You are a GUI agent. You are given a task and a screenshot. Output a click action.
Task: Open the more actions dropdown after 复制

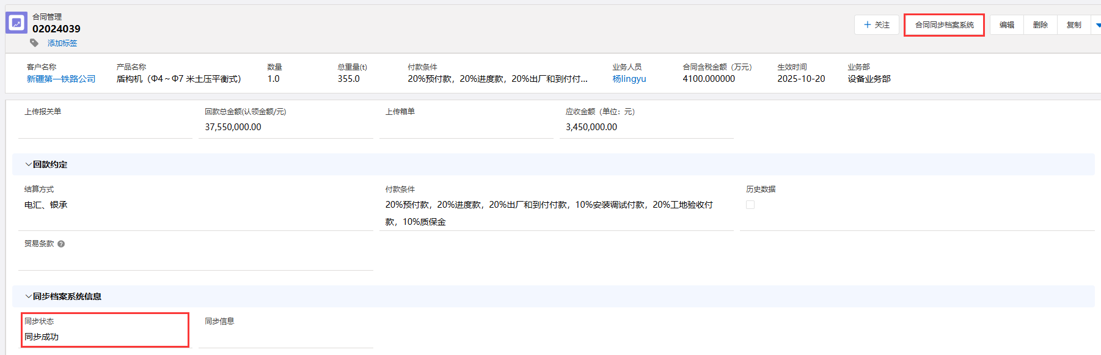pyautogui.click(x=1097, y=25)
